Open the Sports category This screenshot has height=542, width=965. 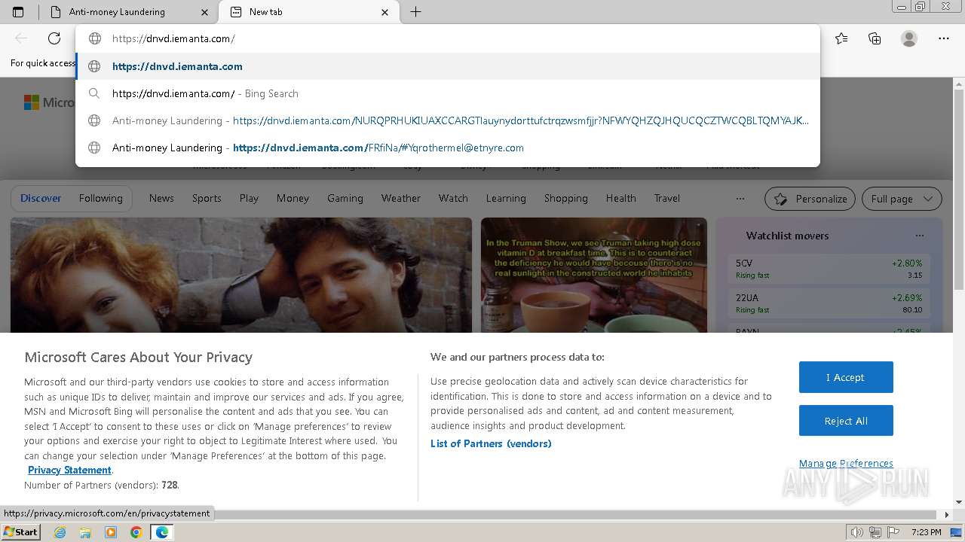point(207,199)
